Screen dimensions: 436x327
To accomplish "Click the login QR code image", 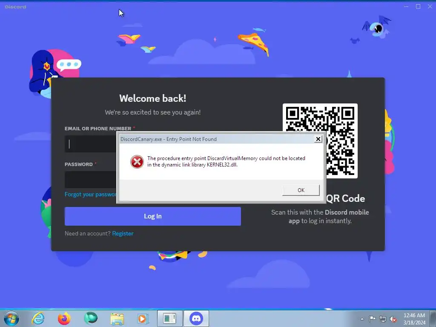I will coord(320,141).
